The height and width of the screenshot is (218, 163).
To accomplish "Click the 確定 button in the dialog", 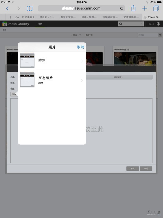I will (x=133, y=169).
